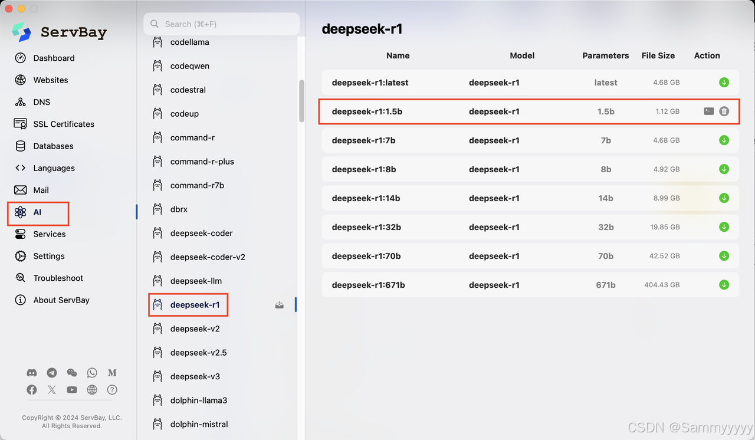The height and width of the screenshot is (440, 755).
Task: Click the Model column header
Action: pyautogui.click(x=522, y=55)
